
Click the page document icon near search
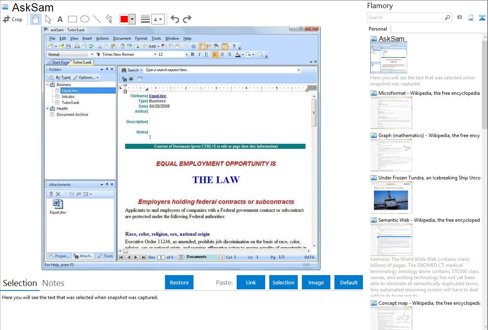pyautogui.click(x=471, y=17)
